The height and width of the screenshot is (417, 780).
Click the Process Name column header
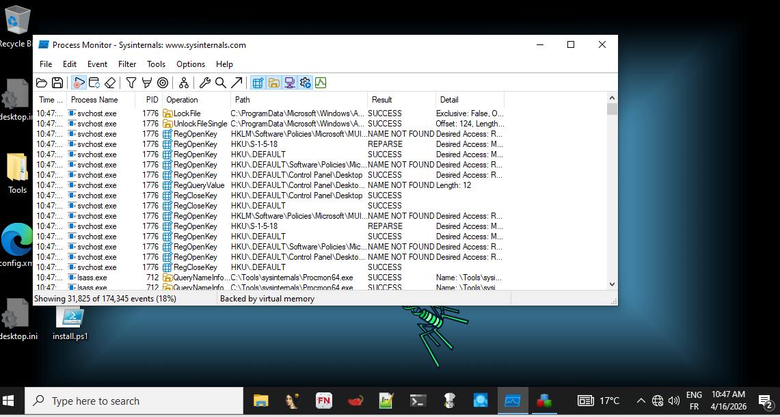[101, 100]
